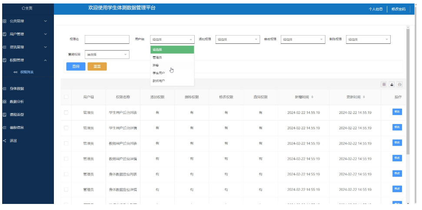Tick checkbox for 身体数据后台详情 row
The height and width of the screenshot is (210, 422).
(66, 190)
